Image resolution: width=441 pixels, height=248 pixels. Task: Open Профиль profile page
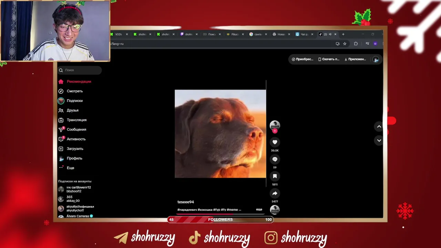point(70,158)
